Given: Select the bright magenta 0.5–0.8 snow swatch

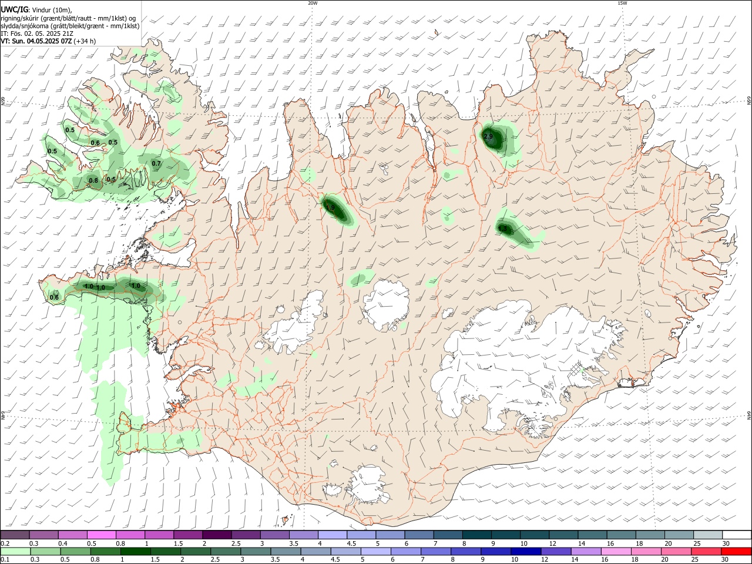Looking at the screenshot, I should tap(101, 535).
